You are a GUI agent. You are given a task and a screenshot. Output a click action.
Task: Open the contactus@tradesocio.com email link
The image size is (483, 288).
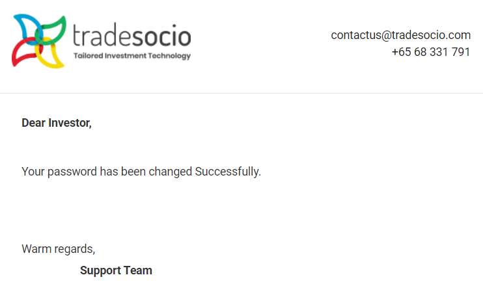tap(400, 35)
